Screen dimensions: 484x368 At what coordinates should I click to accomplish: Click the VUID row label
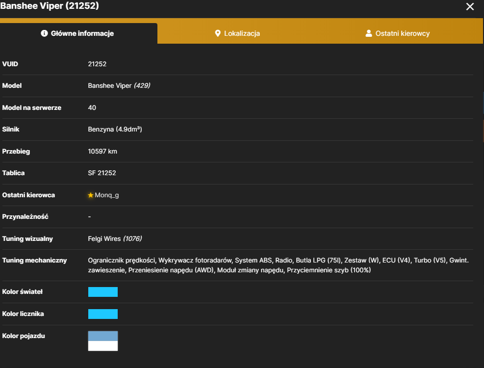10,64
